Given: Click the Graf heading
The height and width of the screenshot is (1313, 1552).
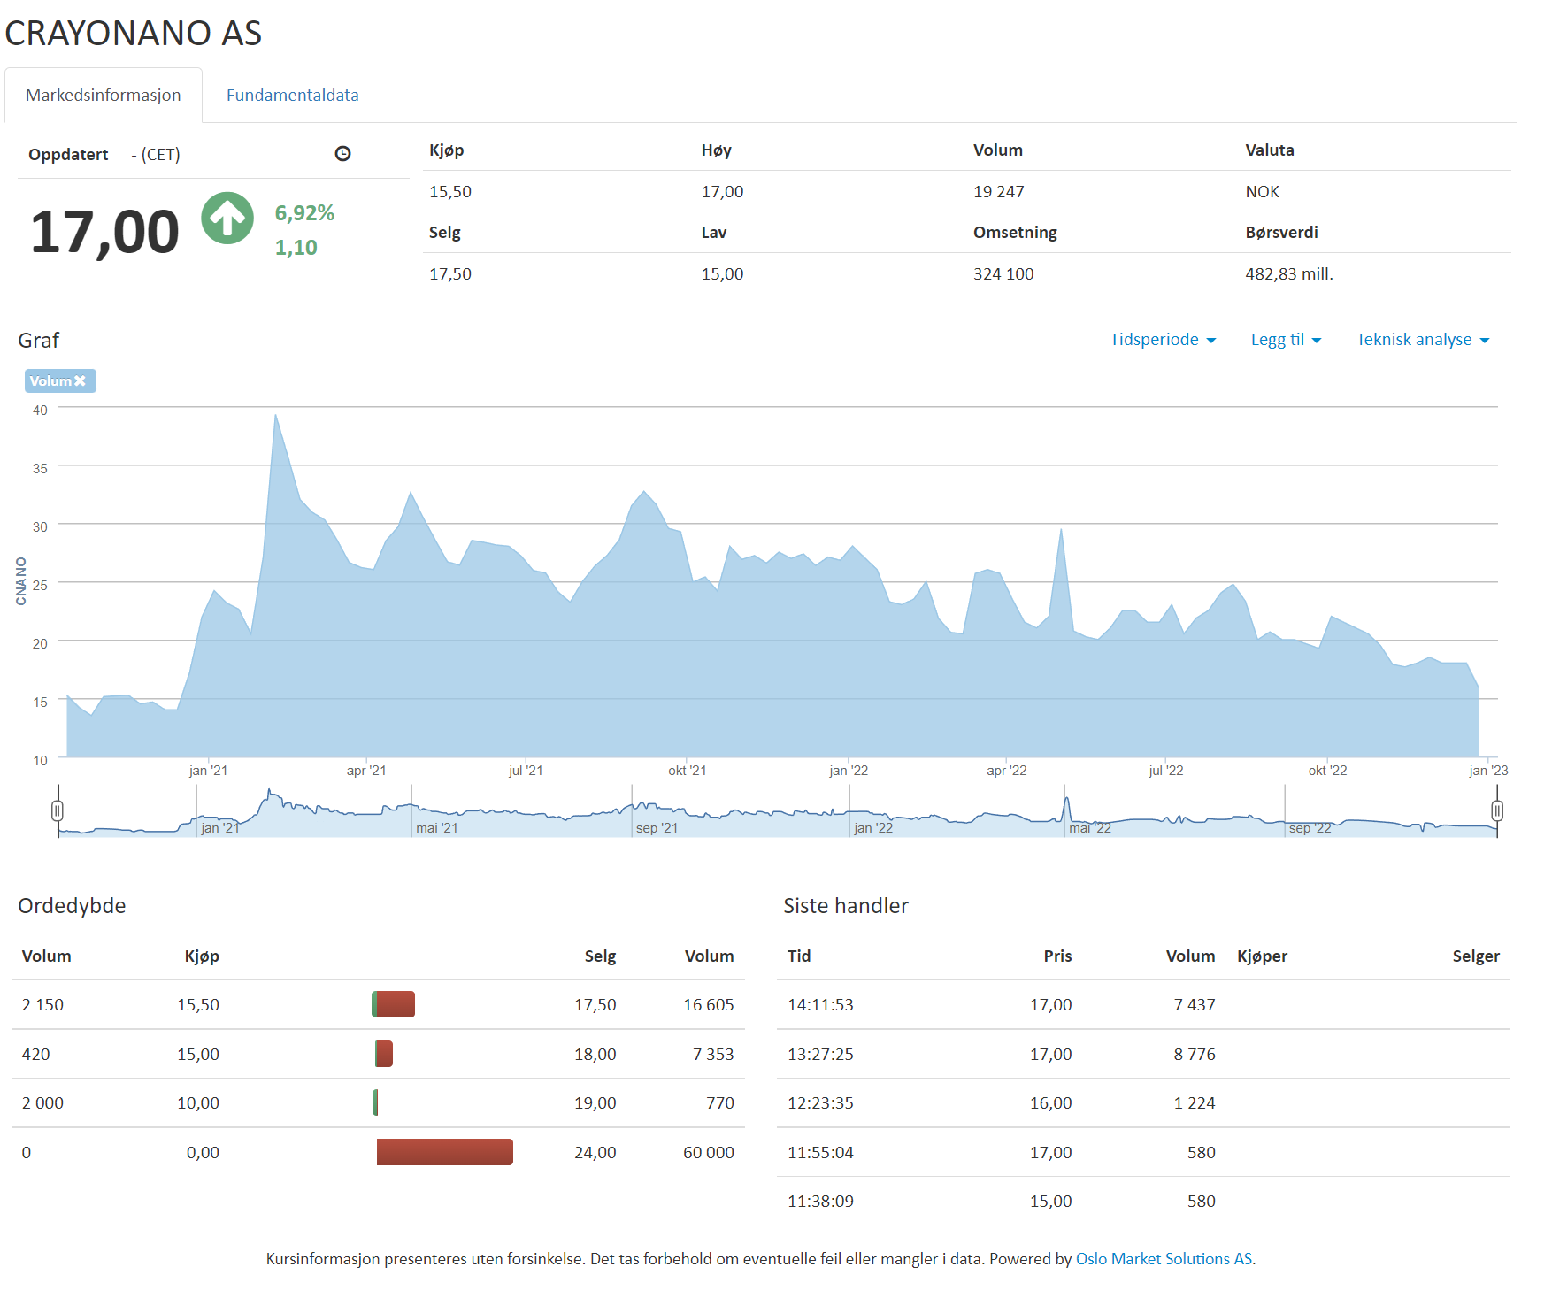Looking at the screenshot, I should (x=39, y=341).
